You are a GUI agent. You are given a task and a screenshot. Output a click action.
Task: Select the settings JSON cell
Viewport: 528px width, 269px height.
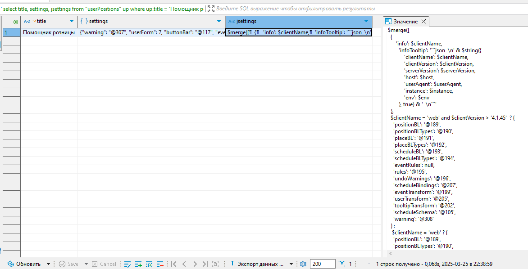pos(151,33)
